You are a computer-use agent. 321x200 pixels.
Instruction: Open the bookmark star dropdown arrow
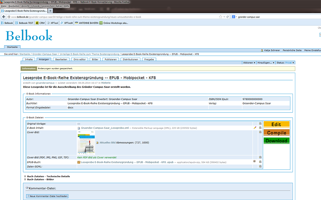coord(224,17)
